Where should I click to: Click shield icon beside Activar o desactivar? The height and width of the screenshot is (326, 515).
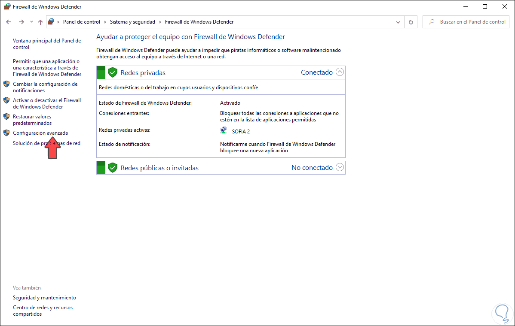point(6,100)
